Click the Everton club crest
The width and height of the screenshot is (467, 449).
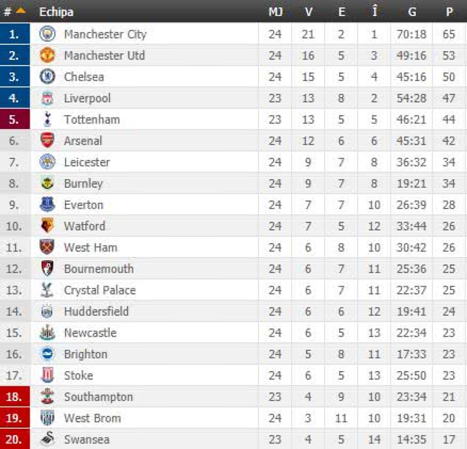(x=47, y=204)
